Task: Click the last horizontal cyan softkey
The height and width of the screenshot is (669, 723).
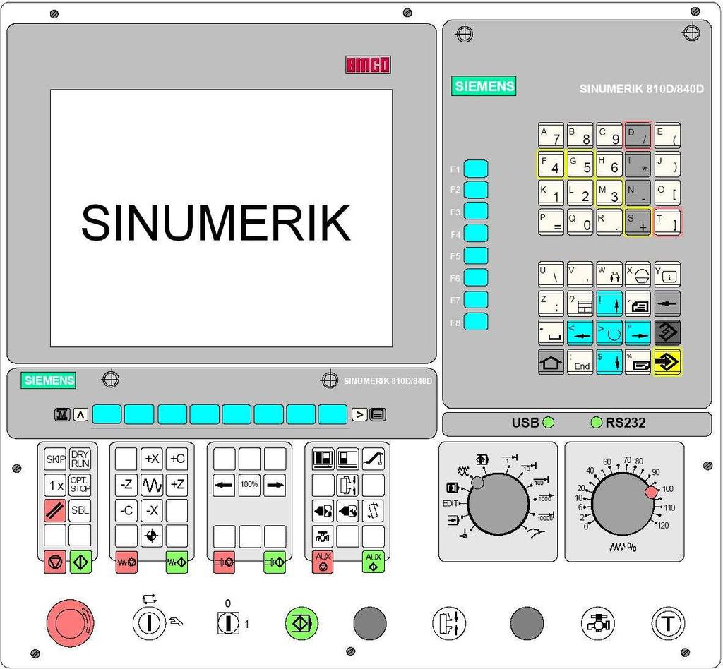Action: (x=333, y=414)
